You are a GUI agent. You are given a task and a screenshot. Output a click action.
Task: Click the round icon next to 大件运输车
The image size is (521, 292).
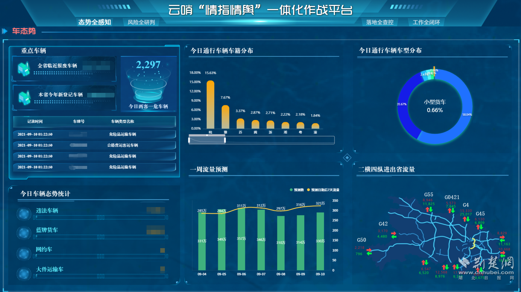tap(24, 273)
